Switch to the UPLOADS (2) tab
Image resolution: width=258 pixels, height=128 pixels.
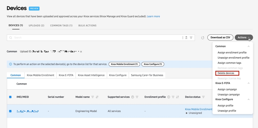[x=36, y=26]
